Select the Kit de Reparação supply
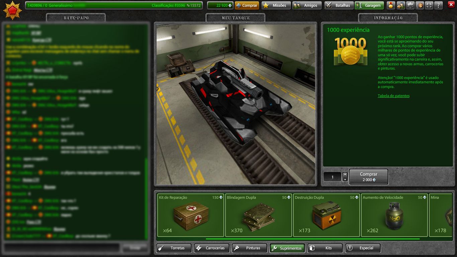Image resolution: width=457 pixels, height=257 pixels. click(x=190, y=215)
